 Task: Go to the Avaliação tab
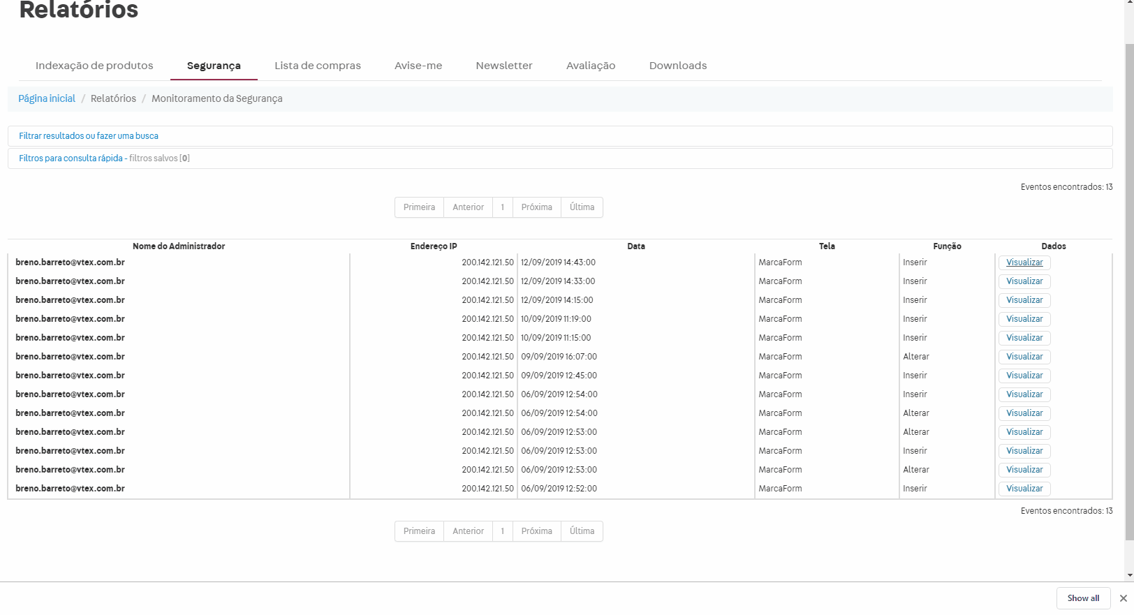591,66
